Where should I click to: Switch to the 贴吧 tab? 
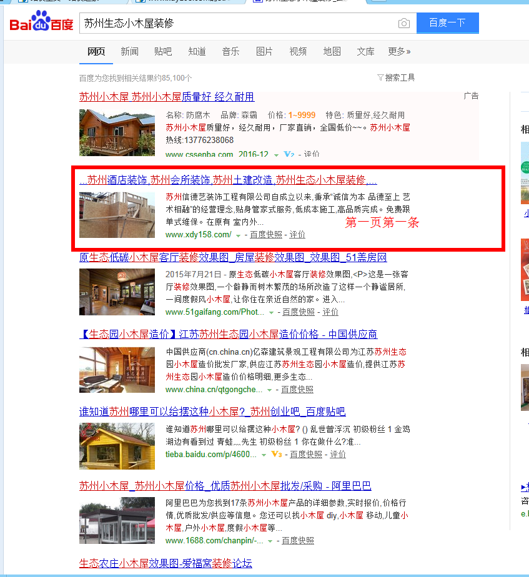pos(163,51)
